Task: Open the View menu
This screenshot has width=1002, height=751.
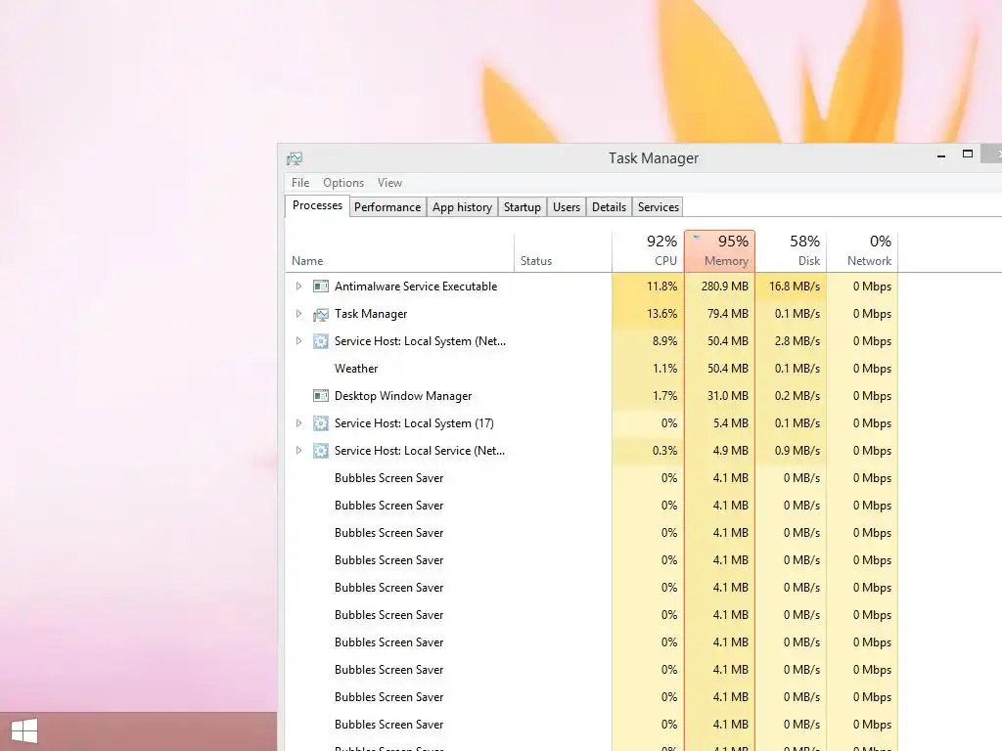Action: click(x=389, y=183)
